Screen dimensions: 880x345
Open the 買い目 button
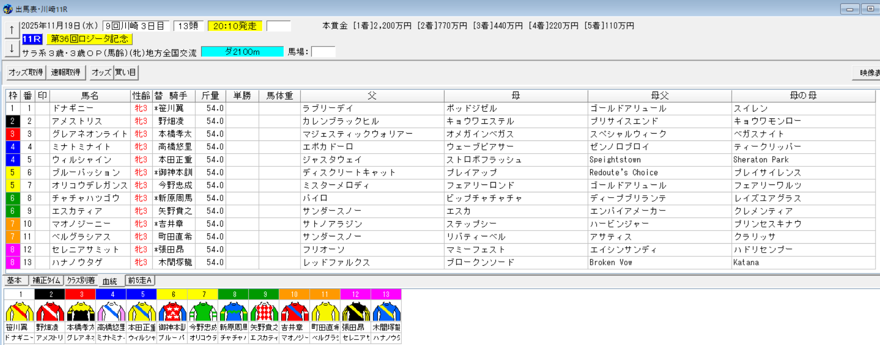pos(126,72)
